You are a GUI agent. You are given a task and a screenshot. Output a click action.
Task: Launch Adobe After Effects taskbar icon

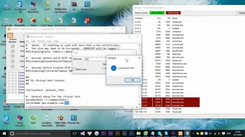point(111,134)
